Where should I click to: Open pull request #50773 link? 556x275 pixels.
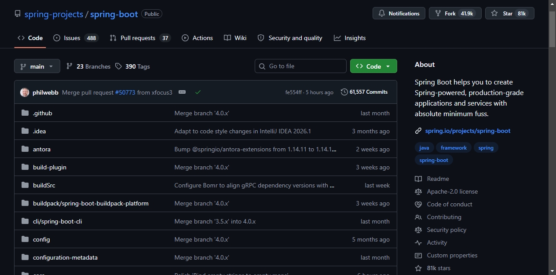125,92
